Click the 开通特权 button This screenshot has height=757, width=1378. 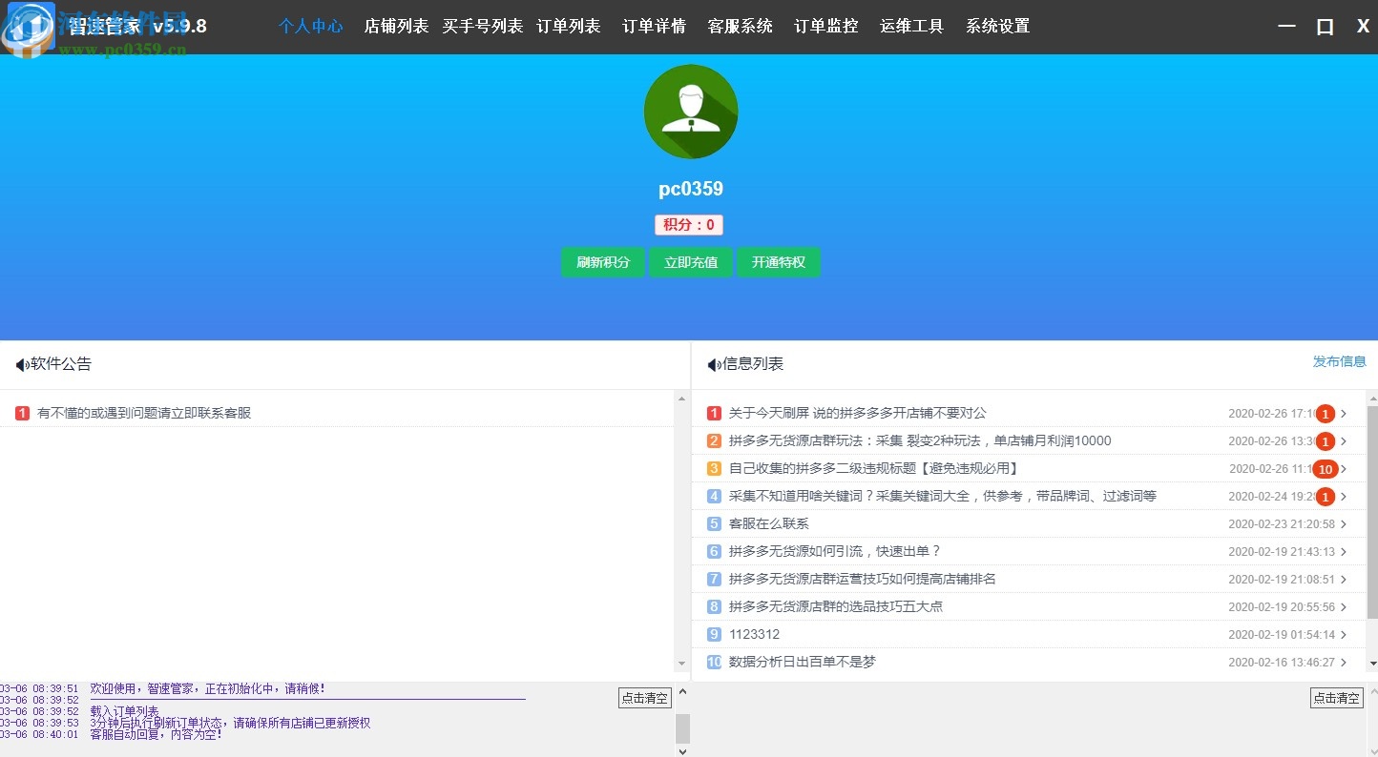[x=779, y=262]
